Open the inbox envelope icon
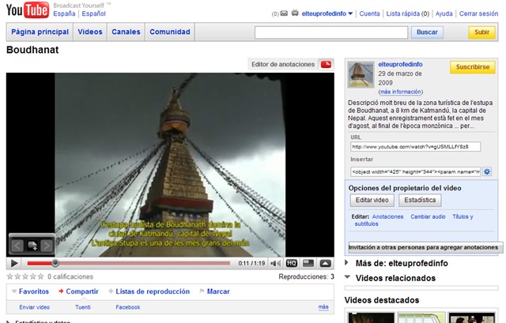 pos(284,13)
